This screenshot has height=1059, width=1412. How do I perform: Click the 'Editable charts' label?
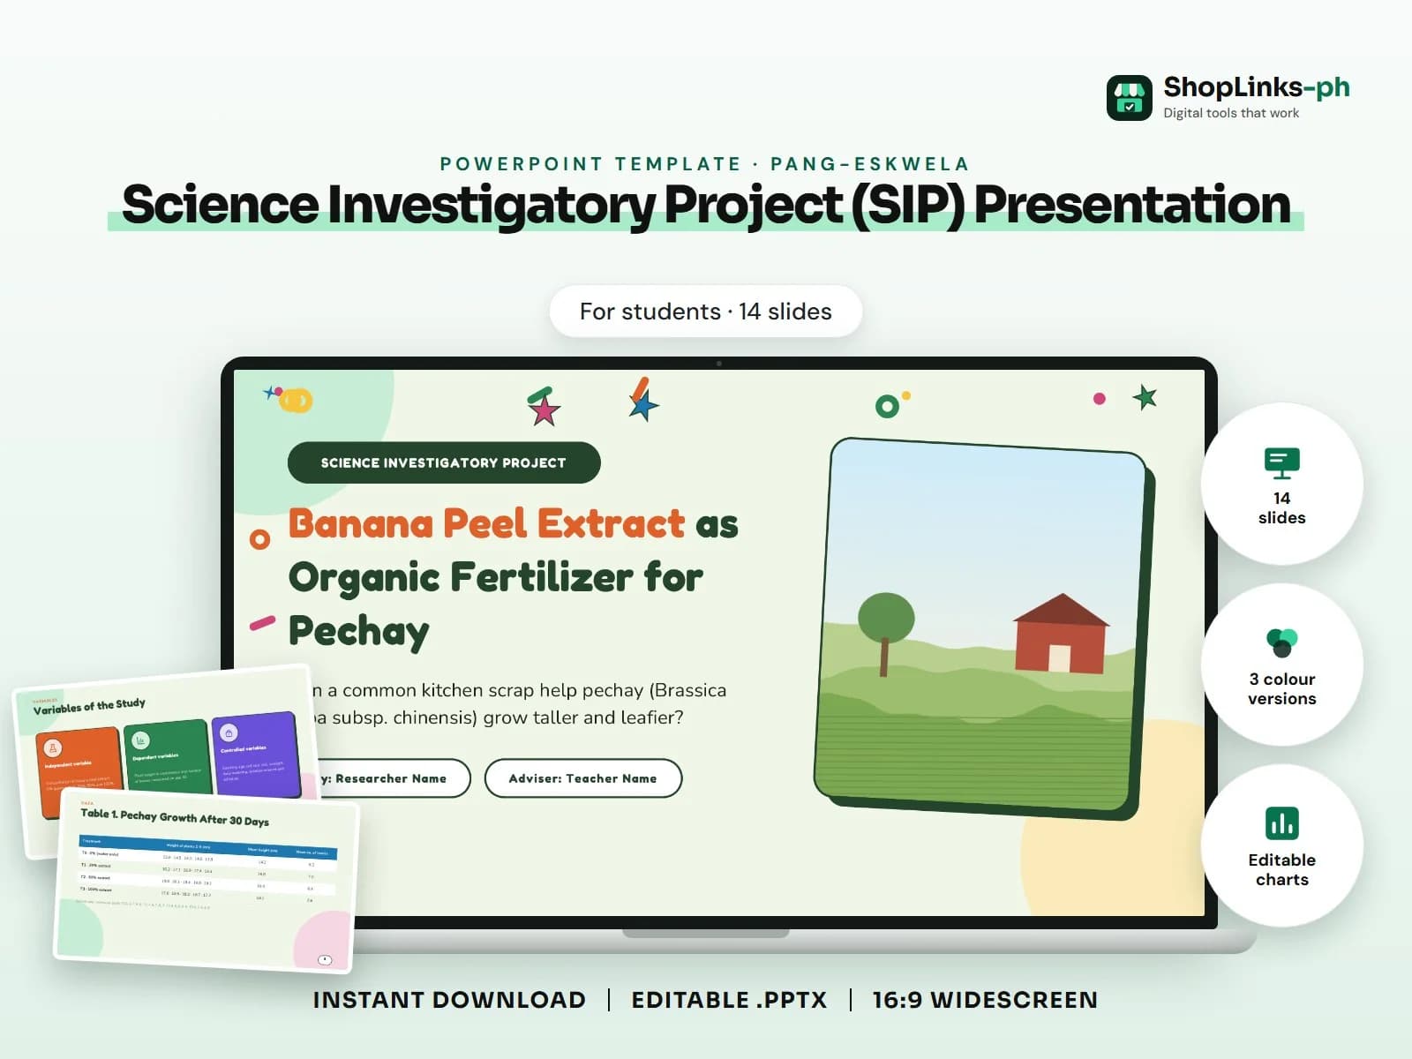[x=1281, y=870]
